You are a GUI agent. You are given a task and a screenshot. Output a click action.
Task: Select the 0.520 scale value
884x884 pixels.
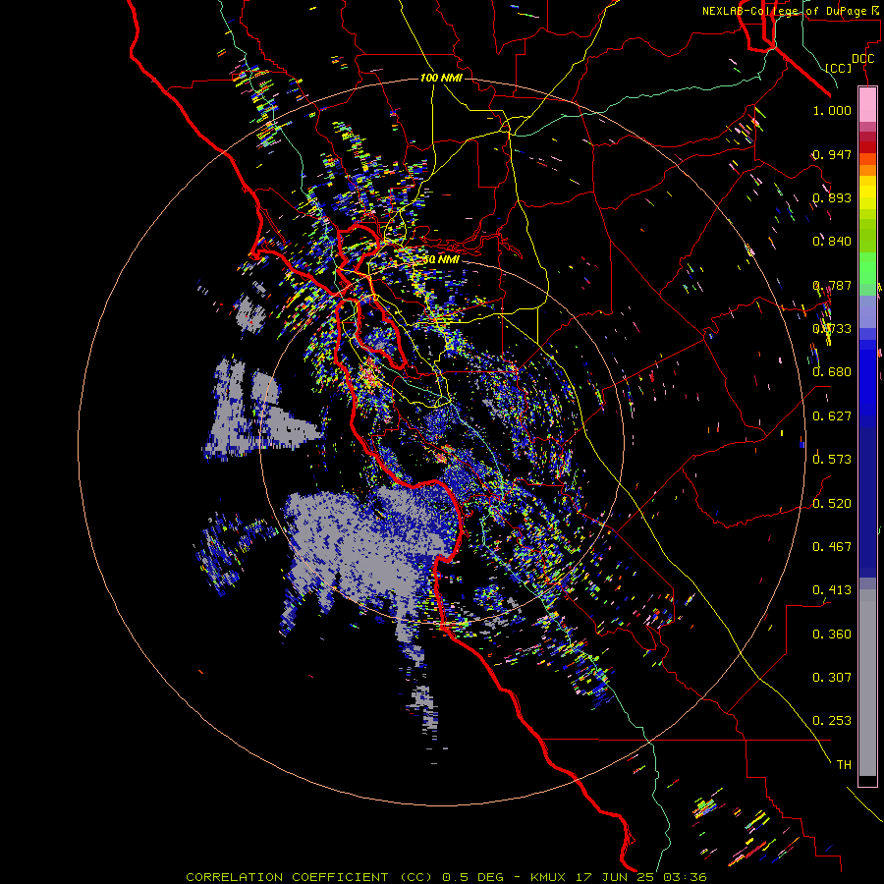tap(832, 504)
